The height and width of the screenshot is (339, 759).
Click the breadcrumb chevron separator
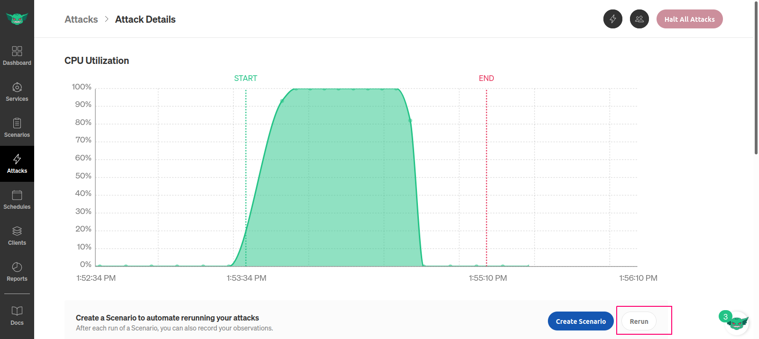(x=106, y=19)
